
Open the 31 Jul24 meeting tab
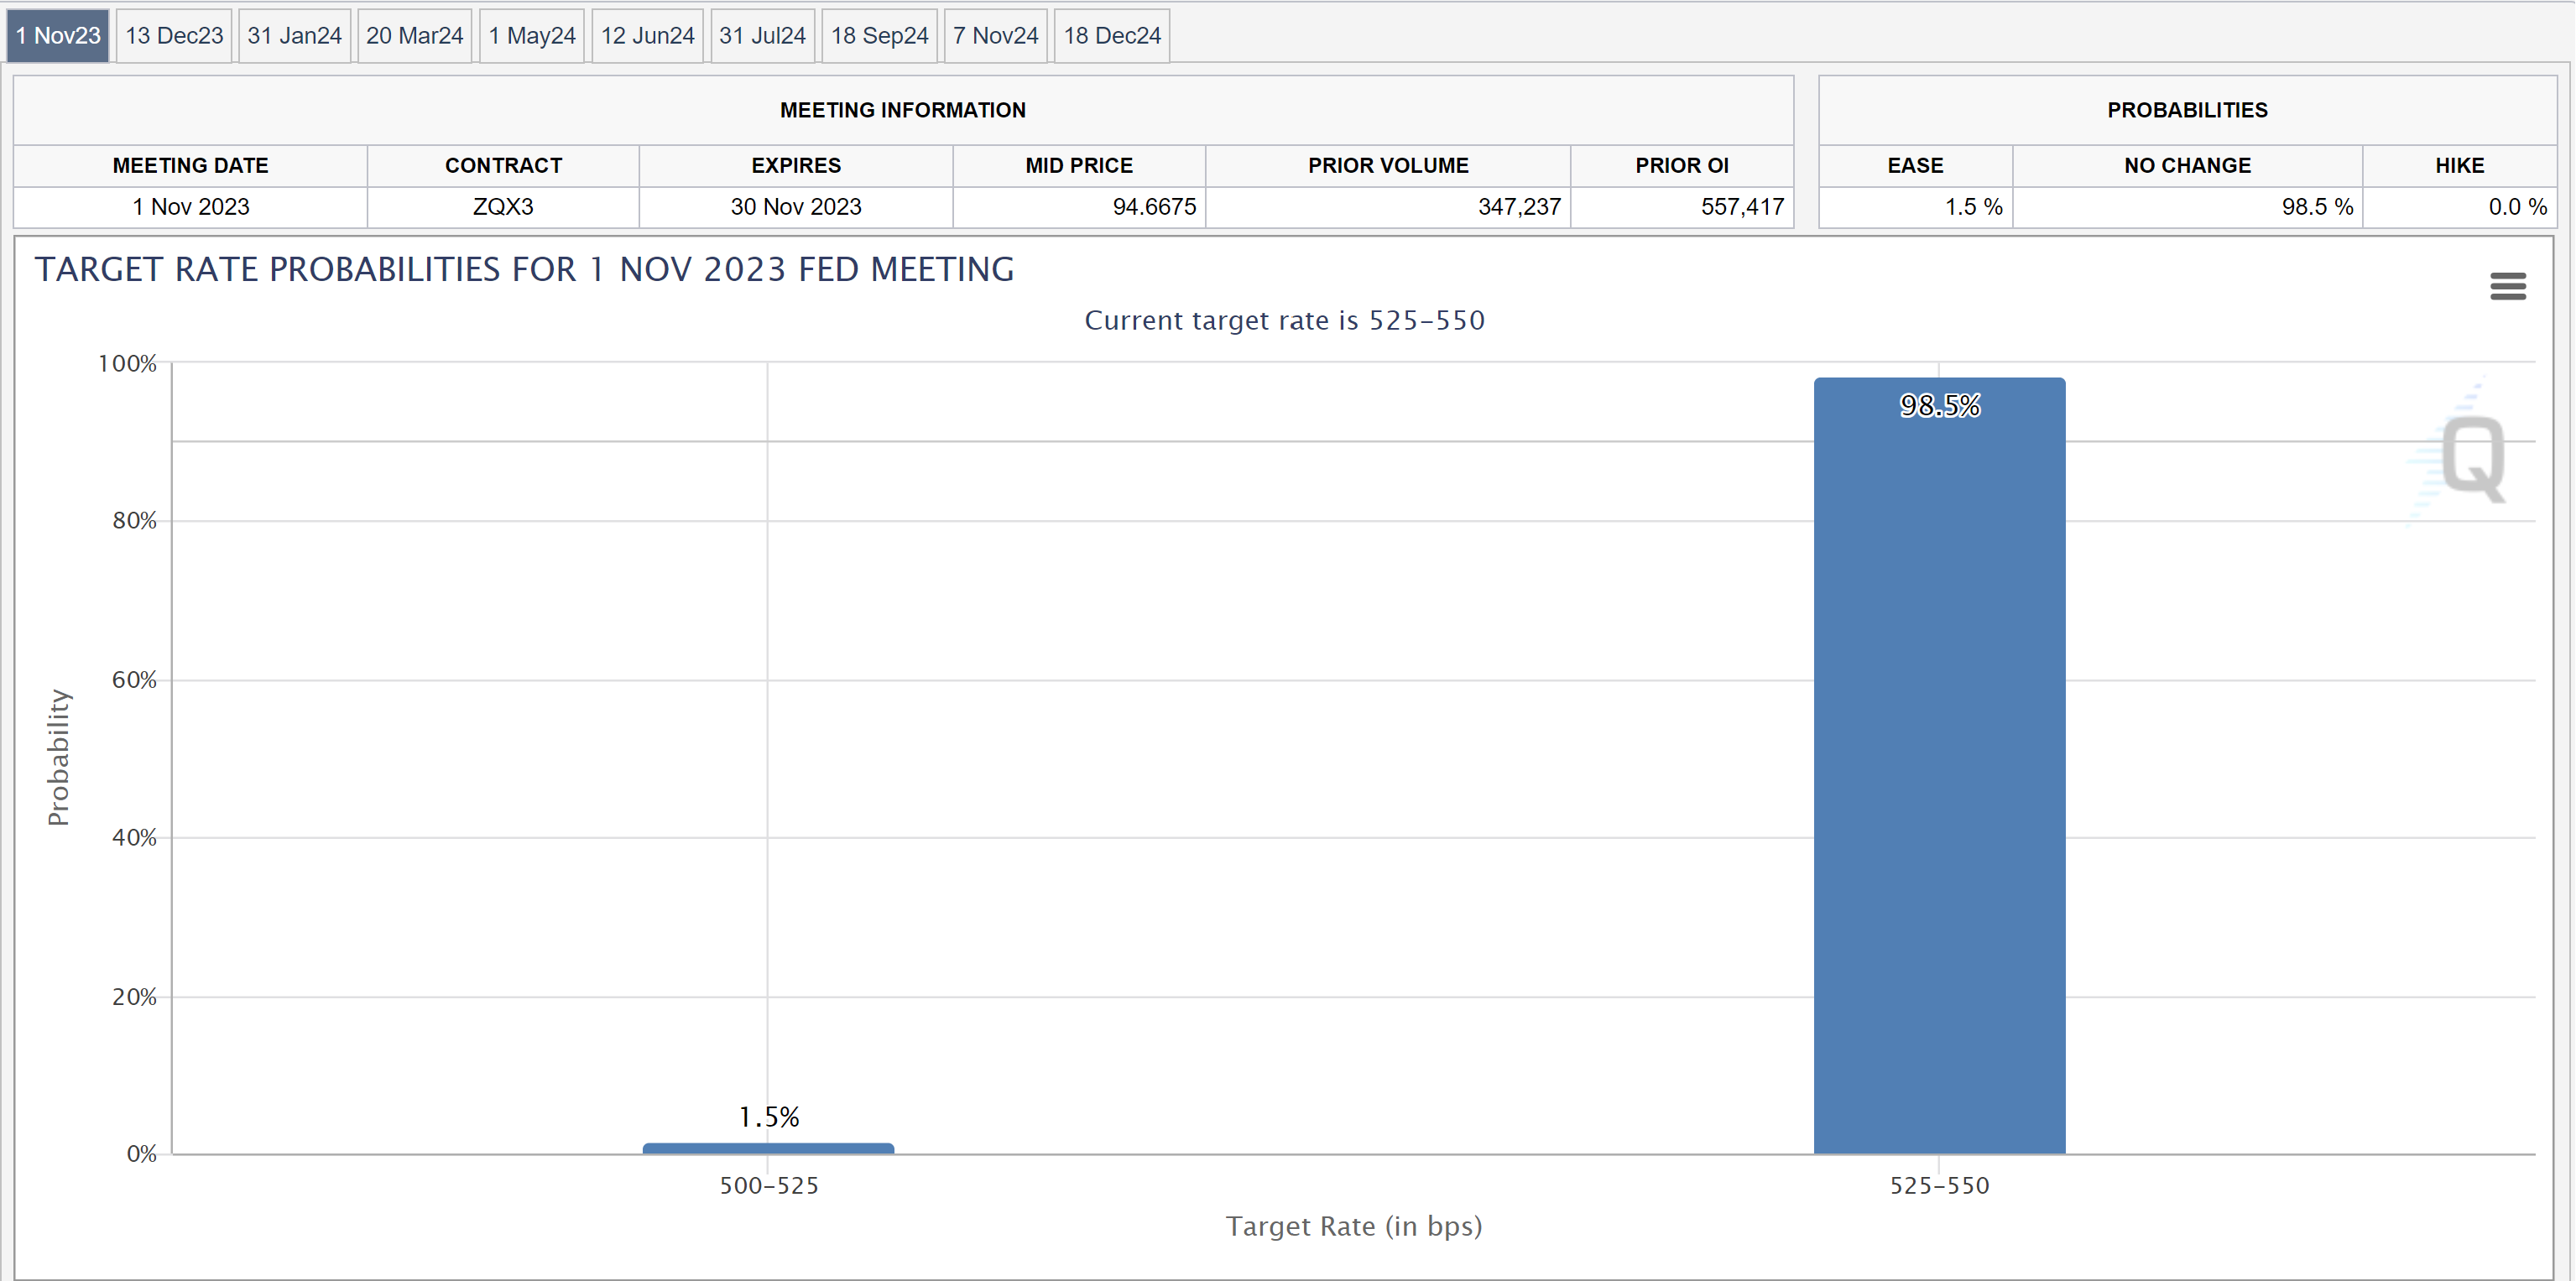click(x=762, y=36)
